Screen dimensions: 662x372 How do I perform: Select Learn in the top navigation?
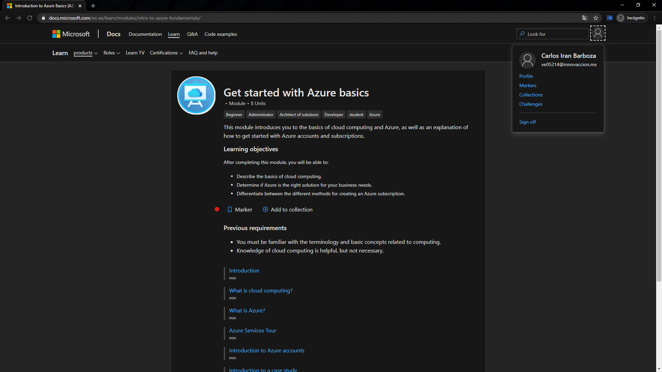[174, 34]
